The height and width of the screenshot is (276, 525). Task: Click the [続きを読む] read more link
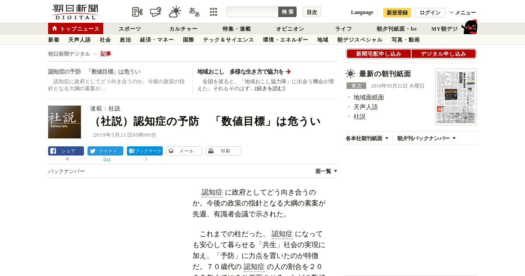click(270, 88)
